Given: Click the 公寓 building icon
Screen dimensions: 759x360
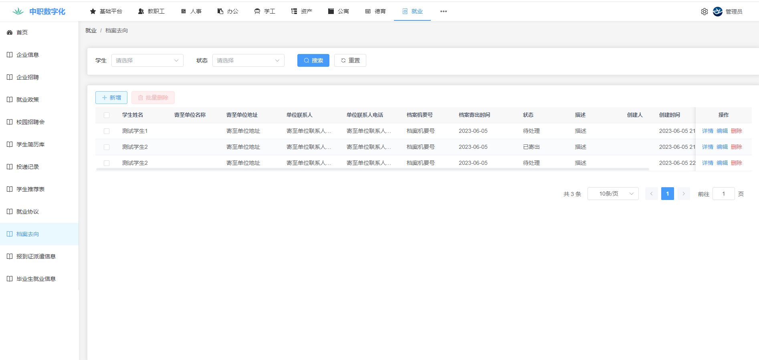Looking at the screenshot, I should click(x=331, y=12).
